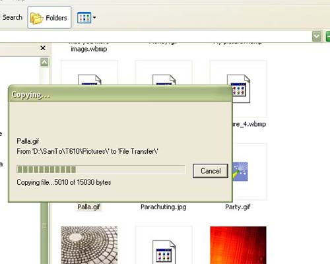Viewport: 330px width, 264px height.
Task: Click the Views icon in toolbar
Action: [x=84, y=18]
